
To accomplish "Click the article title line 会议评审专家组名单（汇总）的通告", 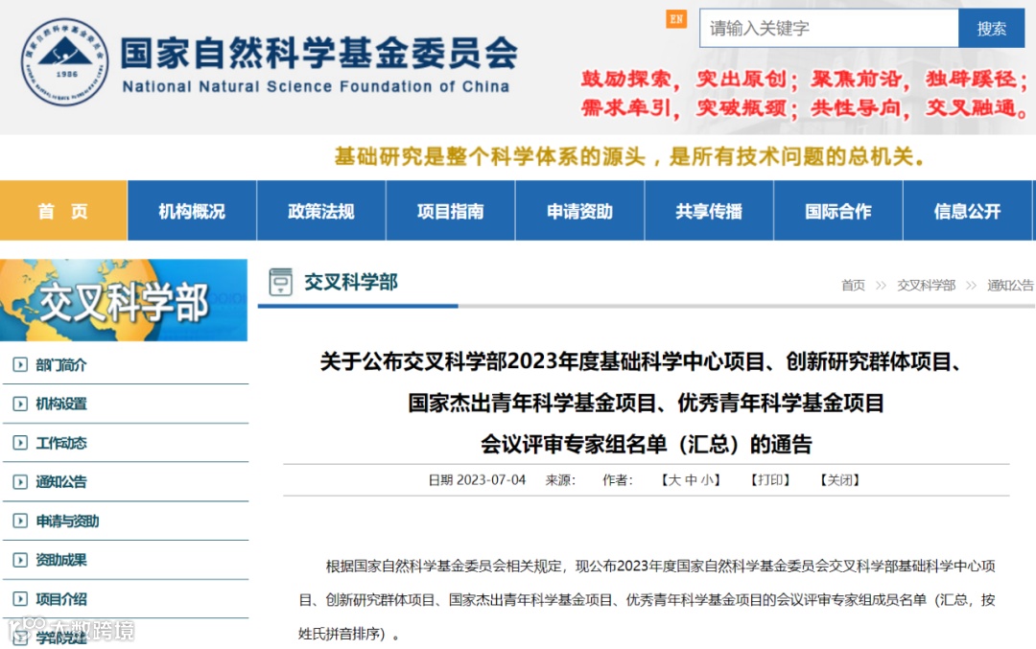I will [646, 444].
